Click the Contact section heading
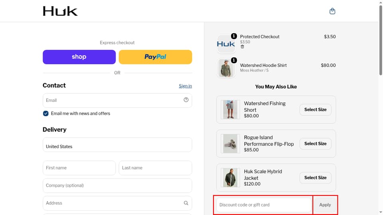Viewport: 383px width, 215px height. pos(54,85)
